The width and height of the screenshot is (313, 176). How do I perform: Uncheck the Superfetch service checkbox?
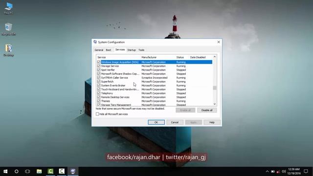(99, 82)
